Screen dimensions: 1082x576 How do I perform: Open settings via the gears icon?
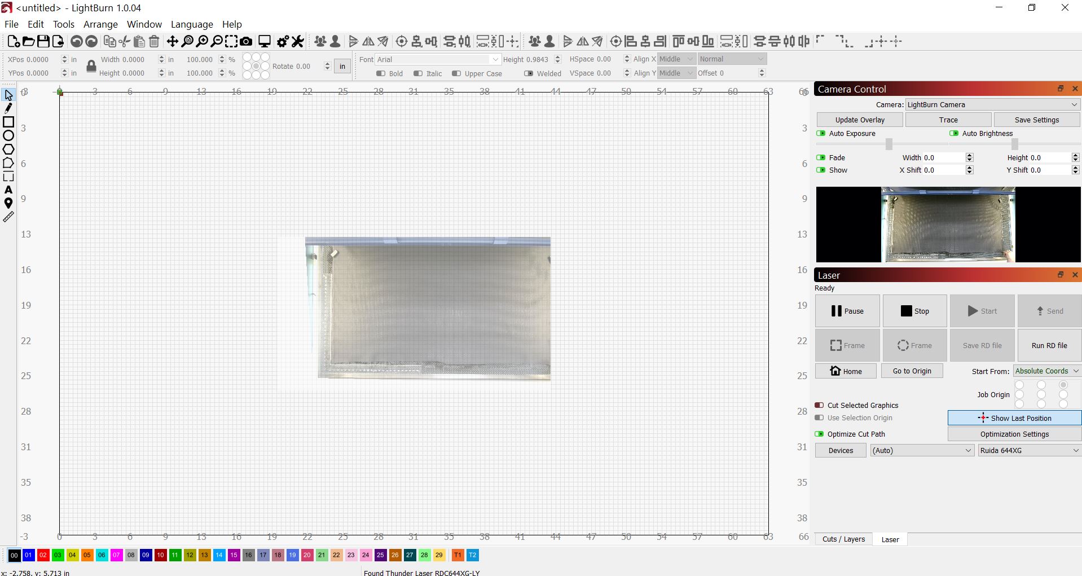(283, 41)
